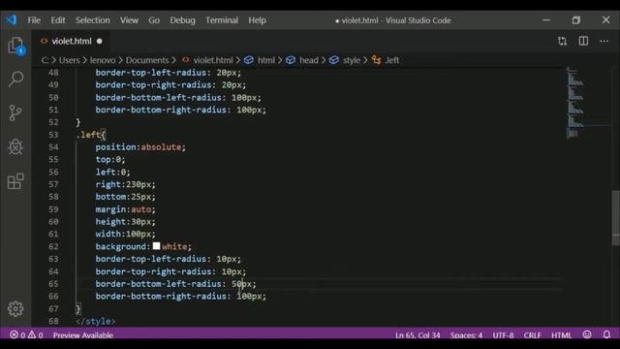Click Preview Available in status bar
620x349 pixels.
(83, 335)
